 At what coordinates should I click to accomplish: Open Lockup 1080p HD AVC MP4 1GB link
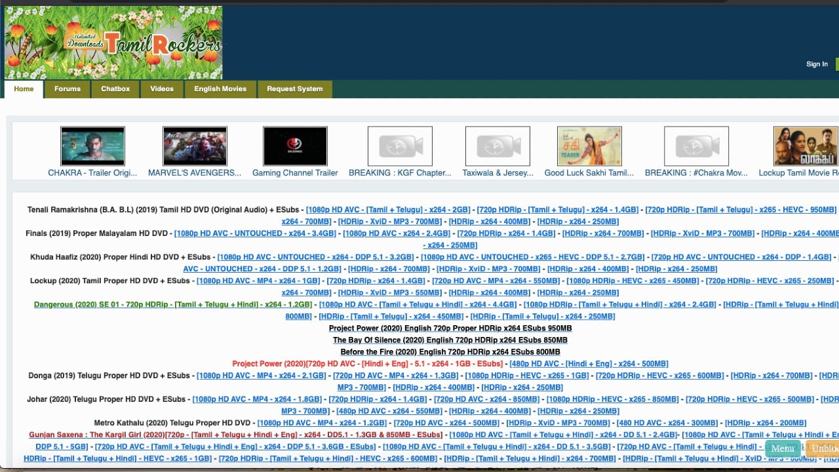tap(258, 281)
